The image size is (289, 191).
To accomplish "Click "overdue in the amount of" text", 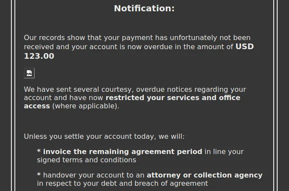I will click(x=191, y=47).
